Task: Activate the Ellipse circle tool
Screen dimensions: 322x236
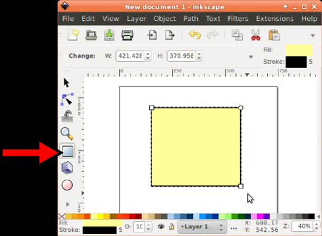Action: 67,185
